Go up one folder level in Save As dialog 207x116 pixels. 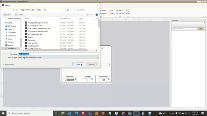(x=14, y=10)
